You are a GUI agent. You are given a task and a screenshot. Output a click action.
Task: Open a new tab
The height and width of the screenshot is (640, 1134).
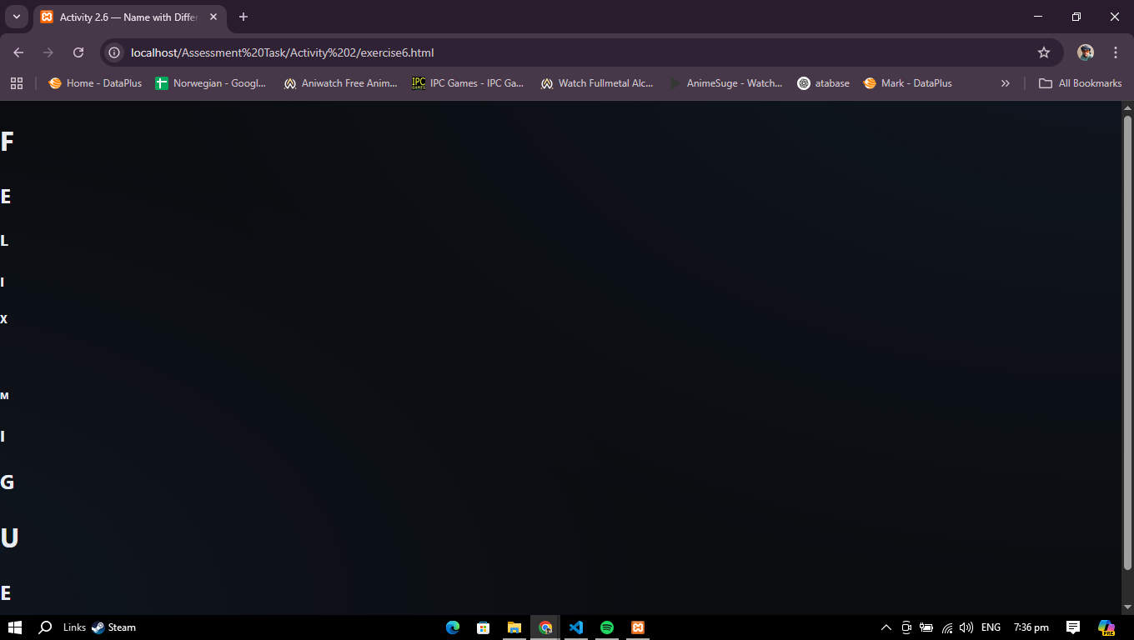(x=243, y=17)
